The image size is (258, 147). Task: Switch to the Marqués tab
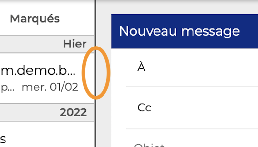click(x=35, y=19)
